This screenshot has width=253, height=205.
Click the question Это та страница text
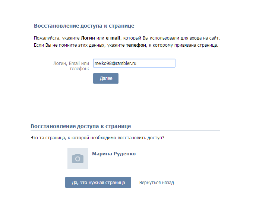(x=97, y=138)
